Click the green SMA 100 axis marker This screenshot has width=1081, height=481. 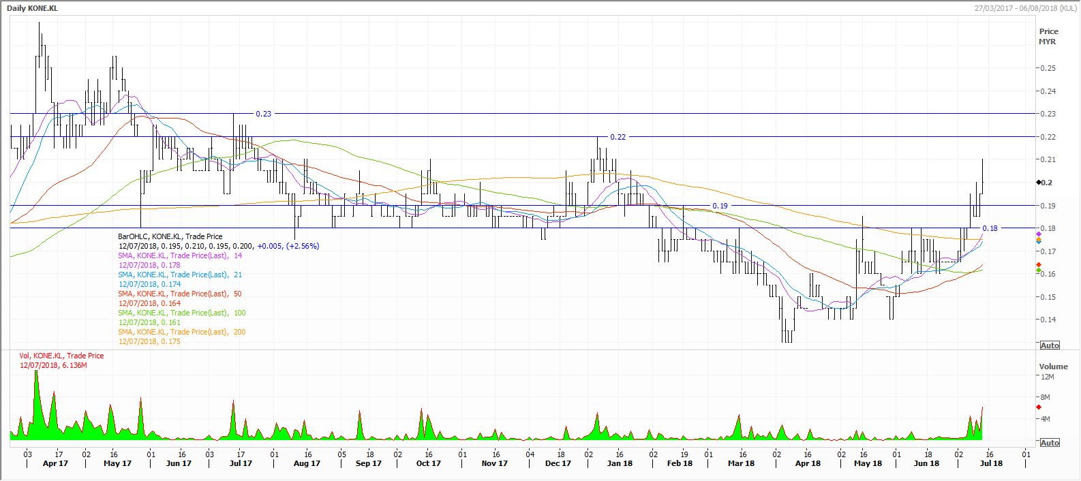point(1037,270)
